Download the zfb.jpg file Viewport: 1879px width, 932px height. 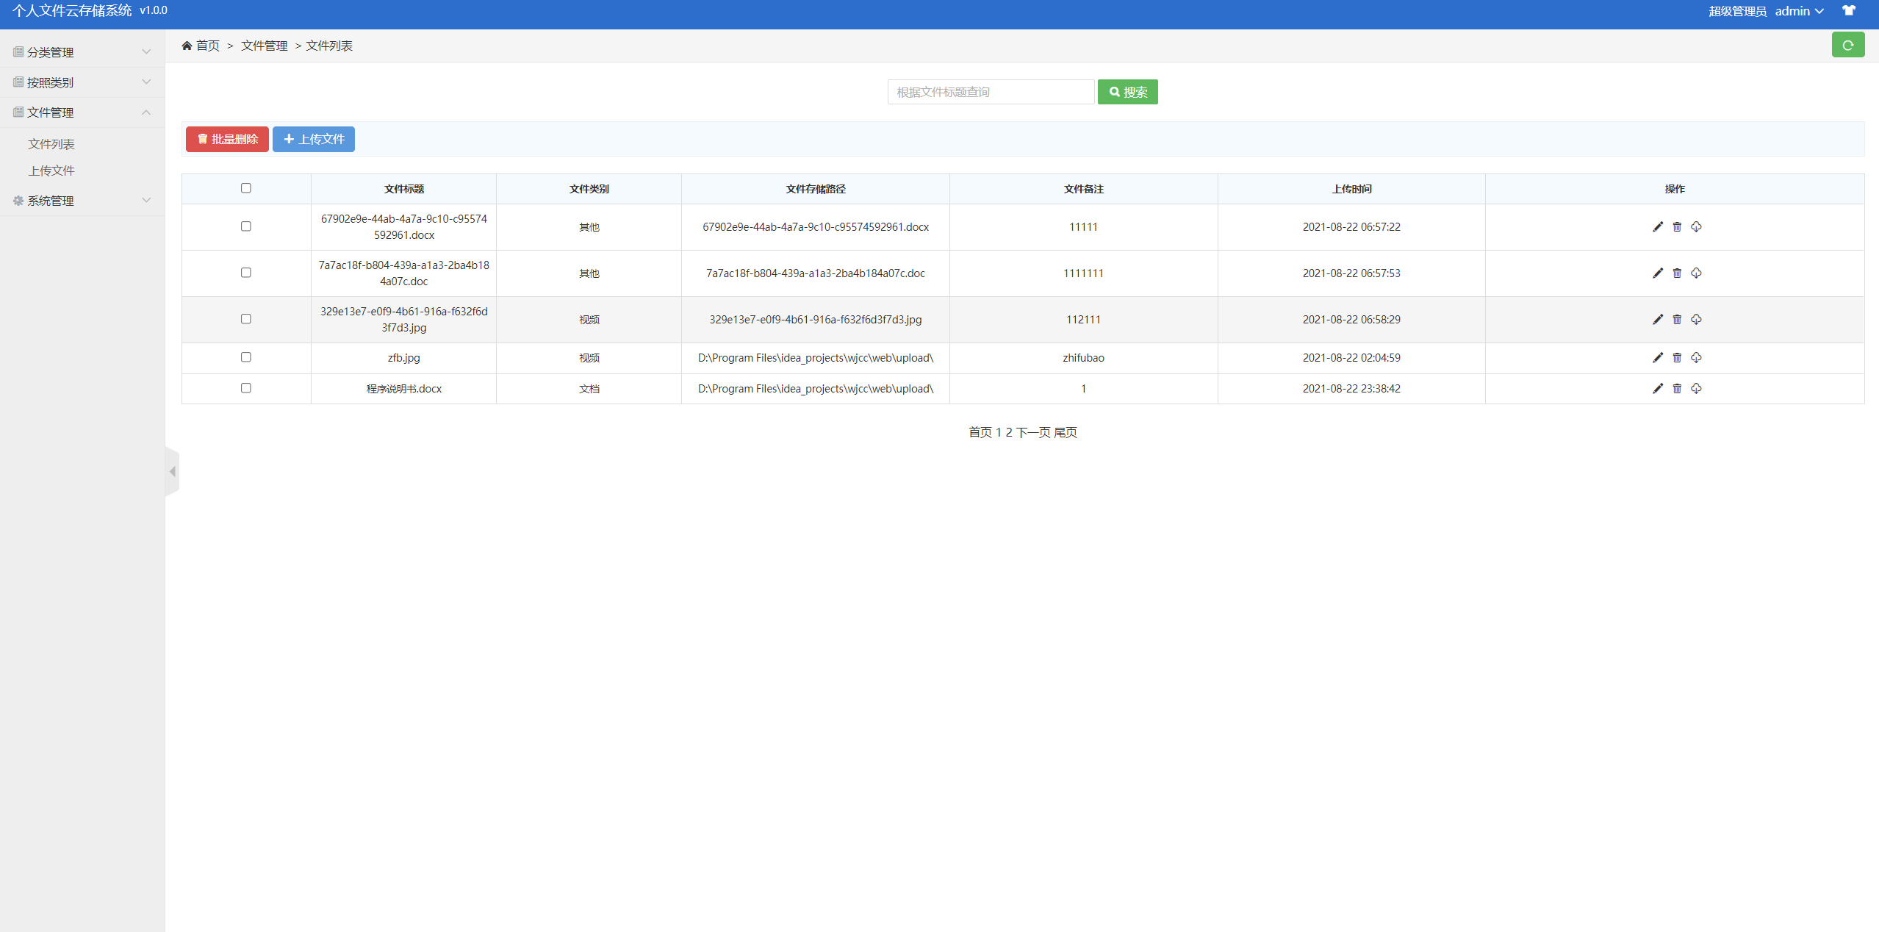click(1696, 358)
